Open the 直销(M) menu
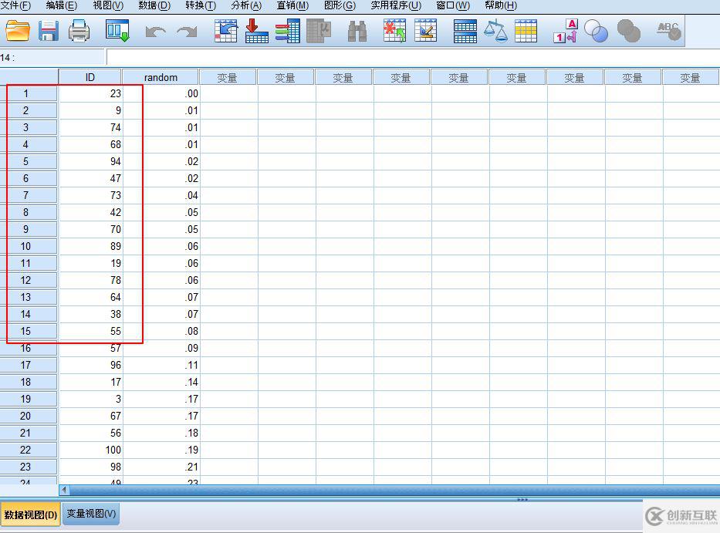The width and height of the screenshot is (720, 533). (x=292, y=5)
